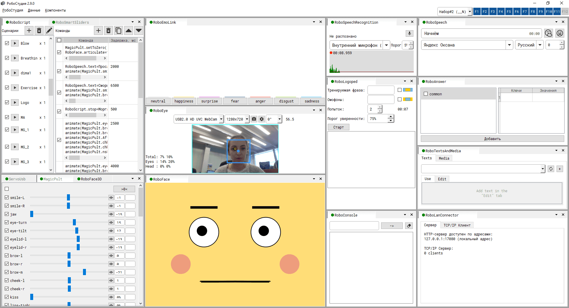Toggle the smile-L servo checkbox
The height and width of the screenshot is (308, 569).
coord(7,197)
